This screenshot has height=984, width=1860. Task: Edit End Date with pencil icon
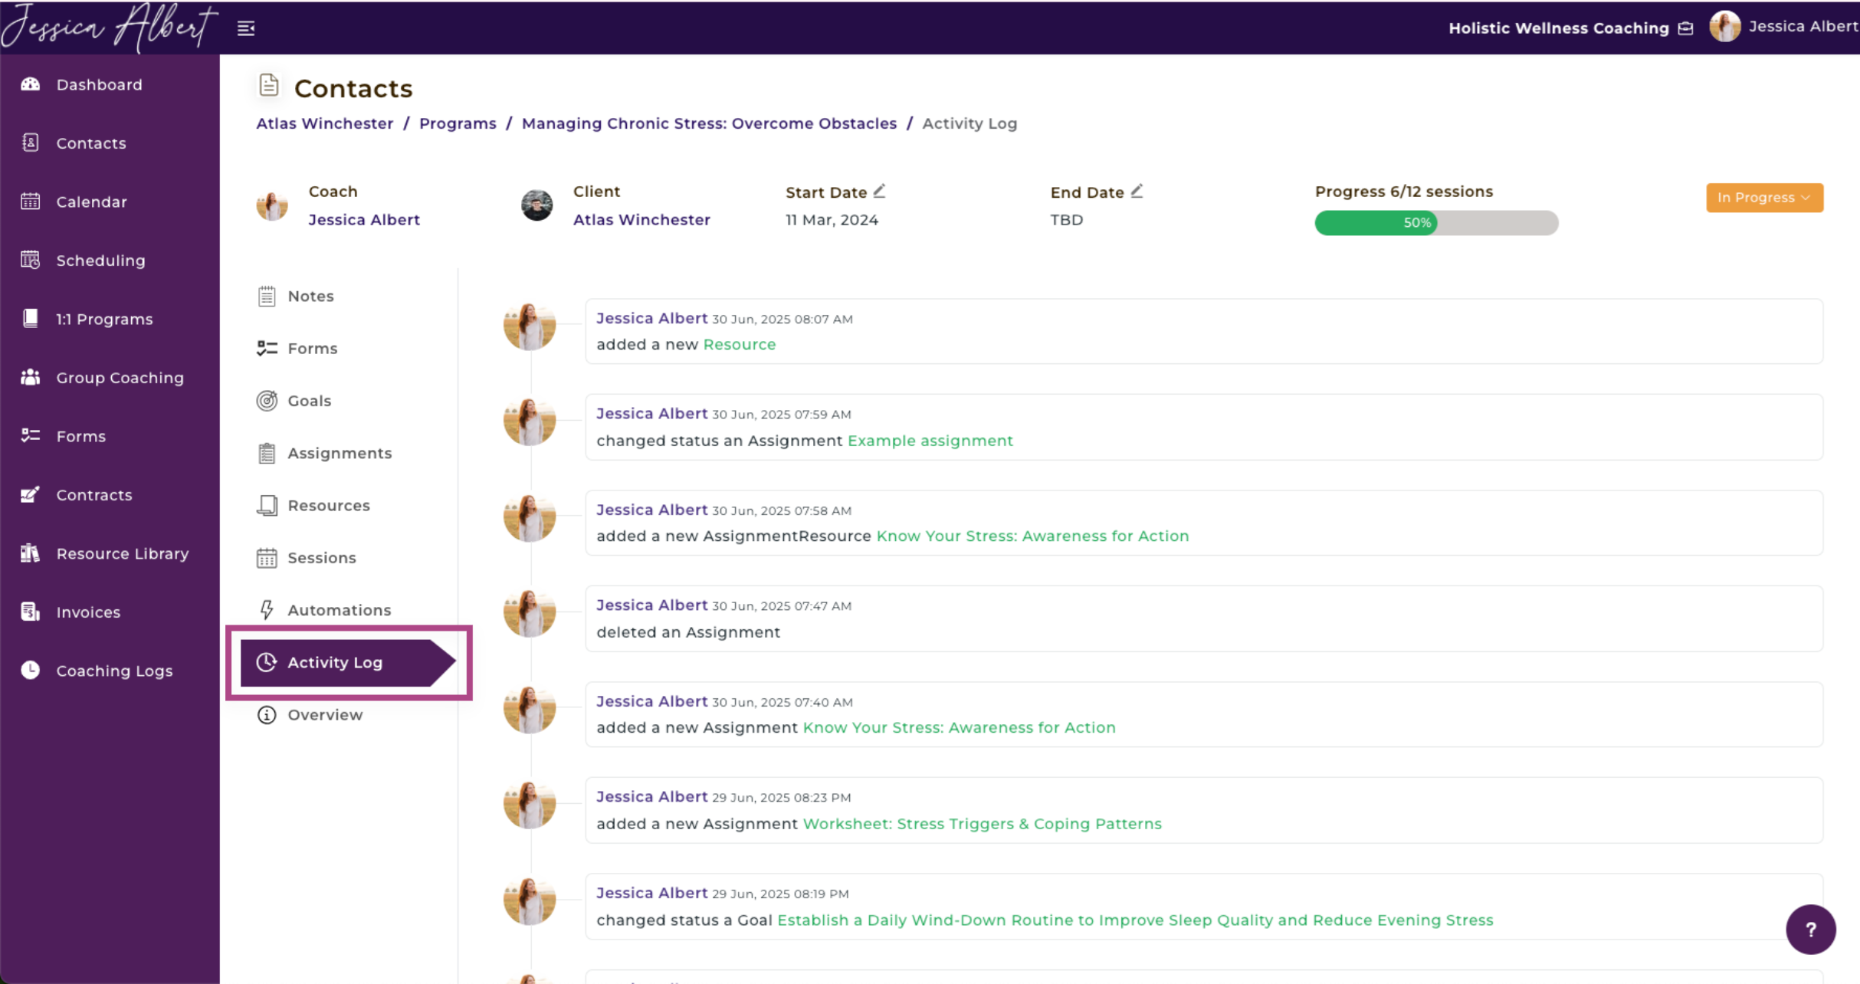(x=1137, y=191)
